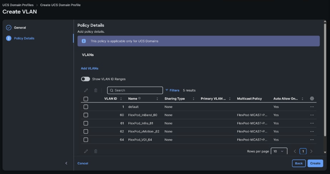Sort by Auto Allow On column arrows
This screenshot has height=174, width=330.
point(302,99)
